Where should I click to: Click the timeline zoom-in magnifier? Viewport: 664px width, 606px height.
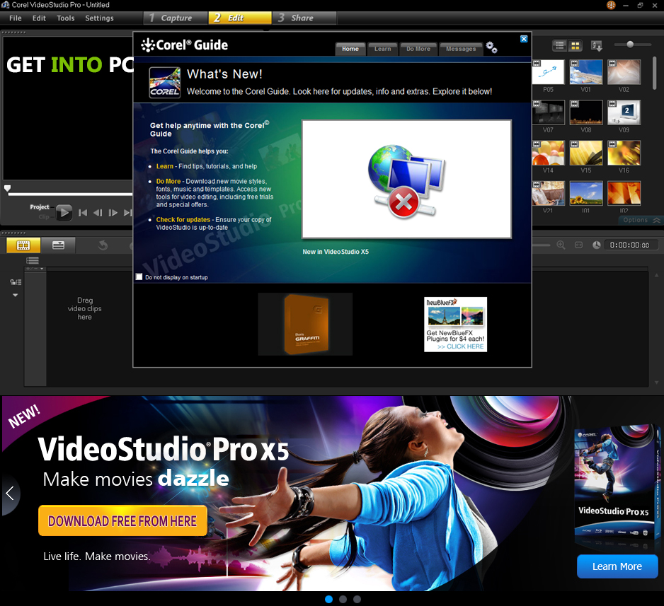[561, 245]
